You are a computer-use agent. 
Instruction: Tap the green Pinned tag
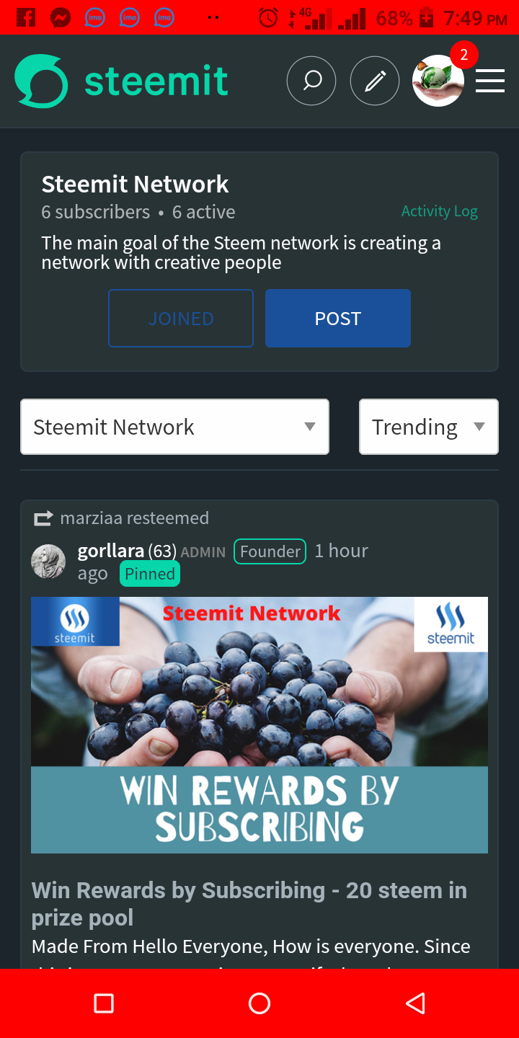[x=150, y=574]
